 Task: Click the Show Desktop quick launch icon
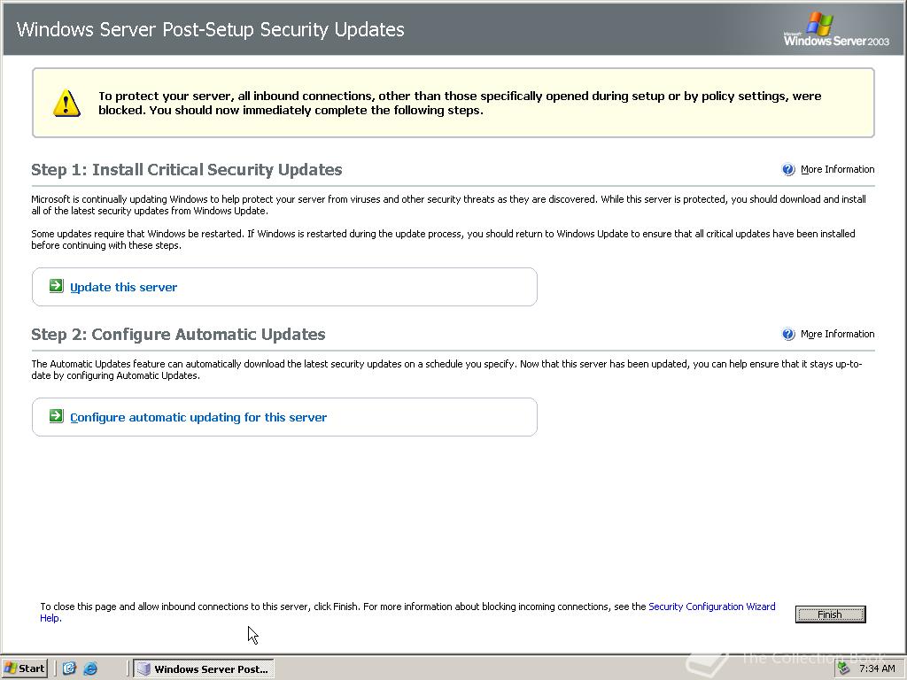(x=69, y=668)
